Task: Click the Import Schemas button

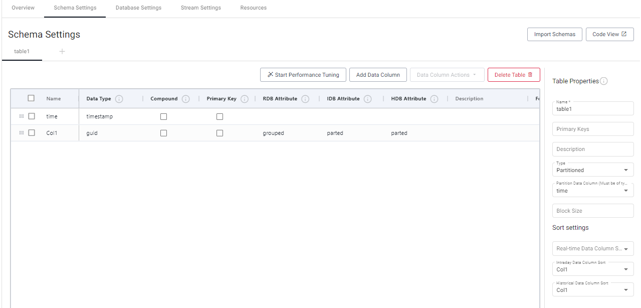Action: 554,34
